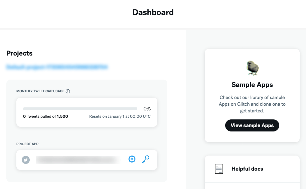Select the blurred project app name

(x=78, y=160)
